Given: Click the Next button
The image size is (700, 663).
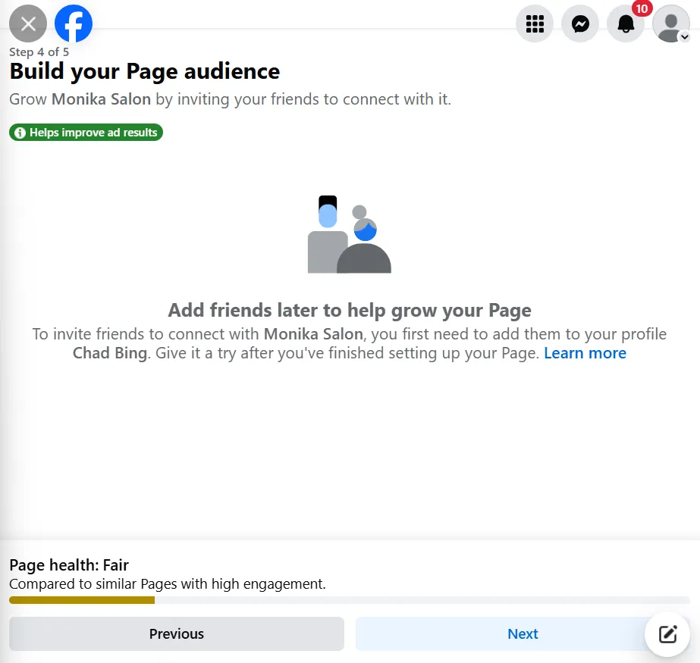Looking at the screenshot, I should (523, 633).
